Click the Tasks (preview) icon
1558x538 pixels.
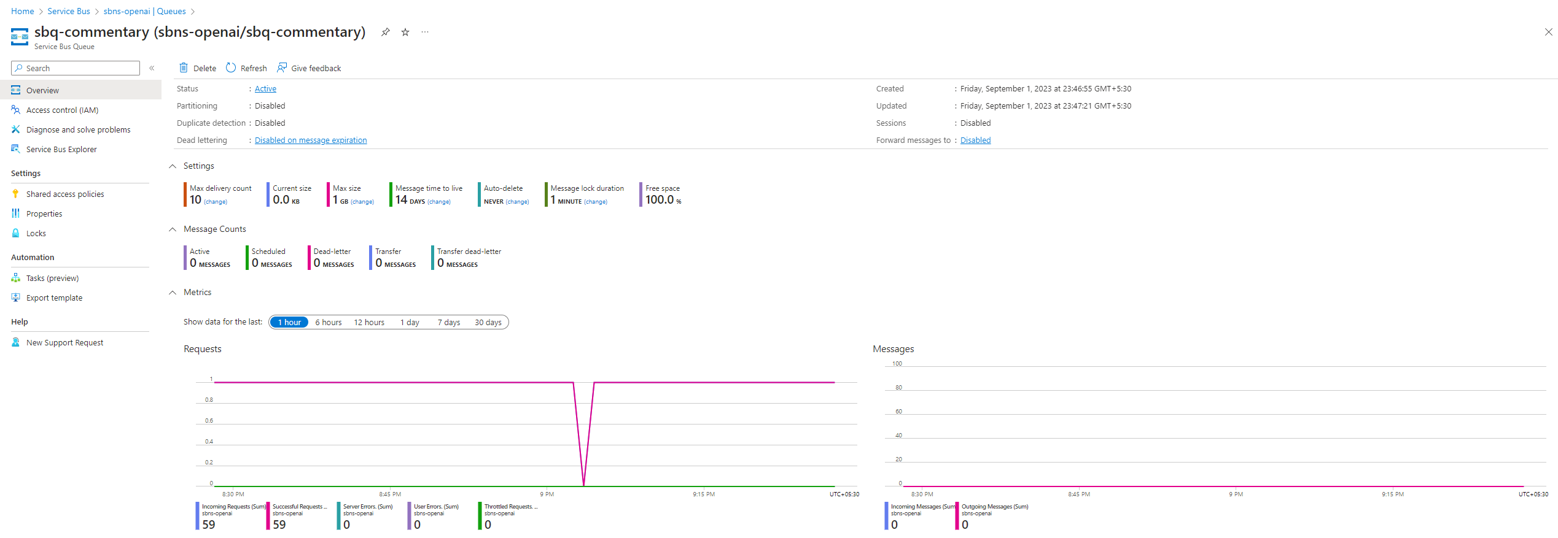click(16, 278)
